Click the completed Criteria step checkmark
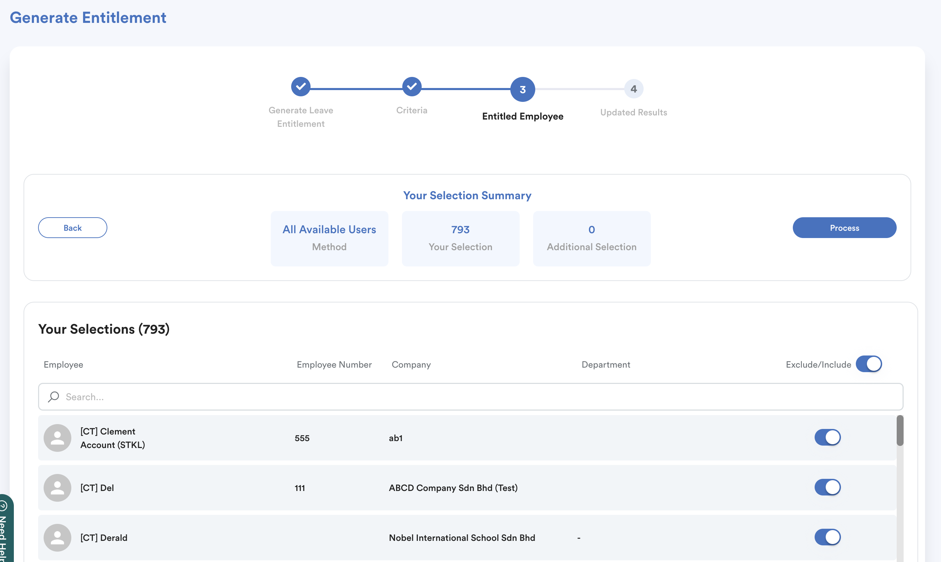 tap(412, 87)
